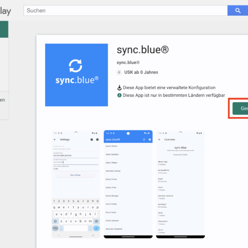Click 'Diese App bietet eine verwaltete Konfiguration'
The height and width of the screenshot is (248, 248).
169,88
